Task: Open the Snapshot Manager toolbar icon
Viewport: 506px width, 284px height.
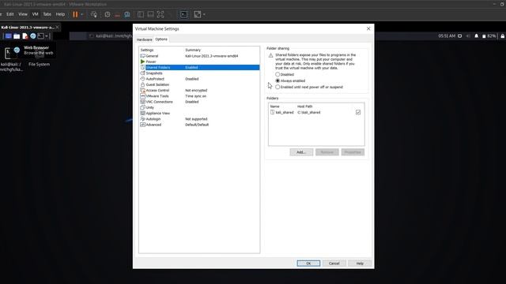Action: [127, 14]
